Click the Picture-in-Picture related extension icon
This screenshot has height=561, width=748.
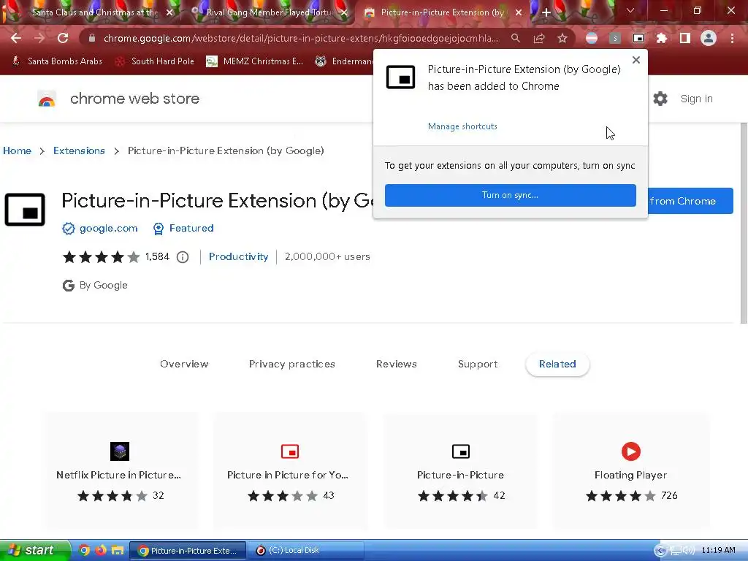coord(461,451)
